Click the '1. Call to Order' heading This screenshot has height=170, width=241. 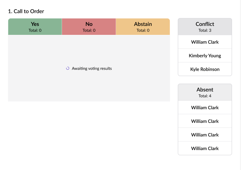(x=26, y=11)
